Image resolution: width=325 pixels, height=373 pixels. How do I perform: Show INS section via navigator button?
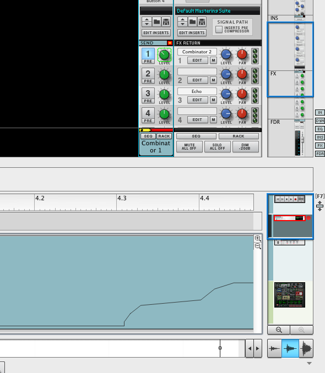319,137
